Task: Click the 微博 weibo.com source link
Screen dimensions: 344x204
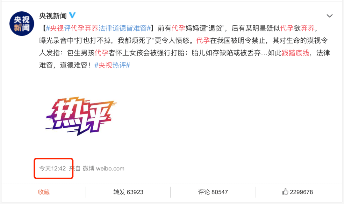Action: (x=103, y=168)
